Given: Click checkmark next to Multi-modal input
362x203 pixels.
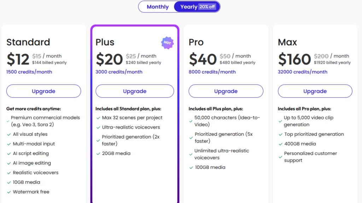Looking at the screenshot, I should point(9,144).
